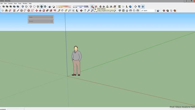195x110 pixels.
Task: Adjust the shadow time-of-day slider
Action: [x=80, y=6]
